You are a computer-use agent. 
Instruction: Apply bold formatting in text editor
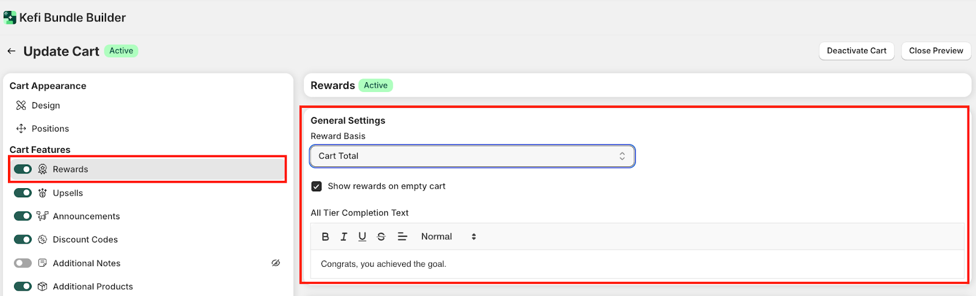point(325,237)
